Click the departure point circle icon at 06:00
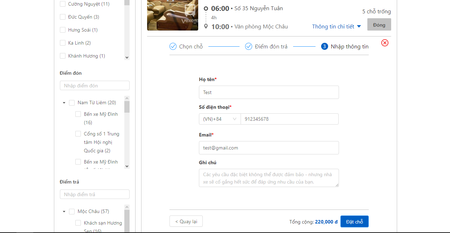 pyautogui.click(x=206, y=8)
